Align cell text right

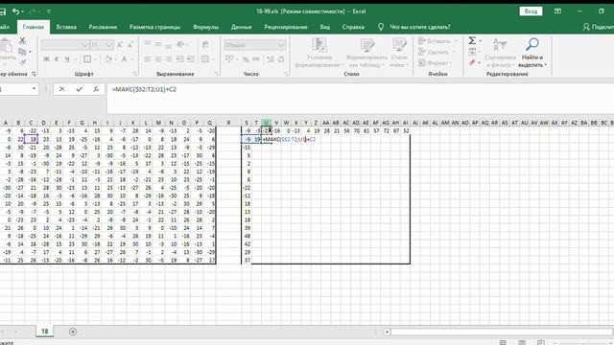click(169, 59)
